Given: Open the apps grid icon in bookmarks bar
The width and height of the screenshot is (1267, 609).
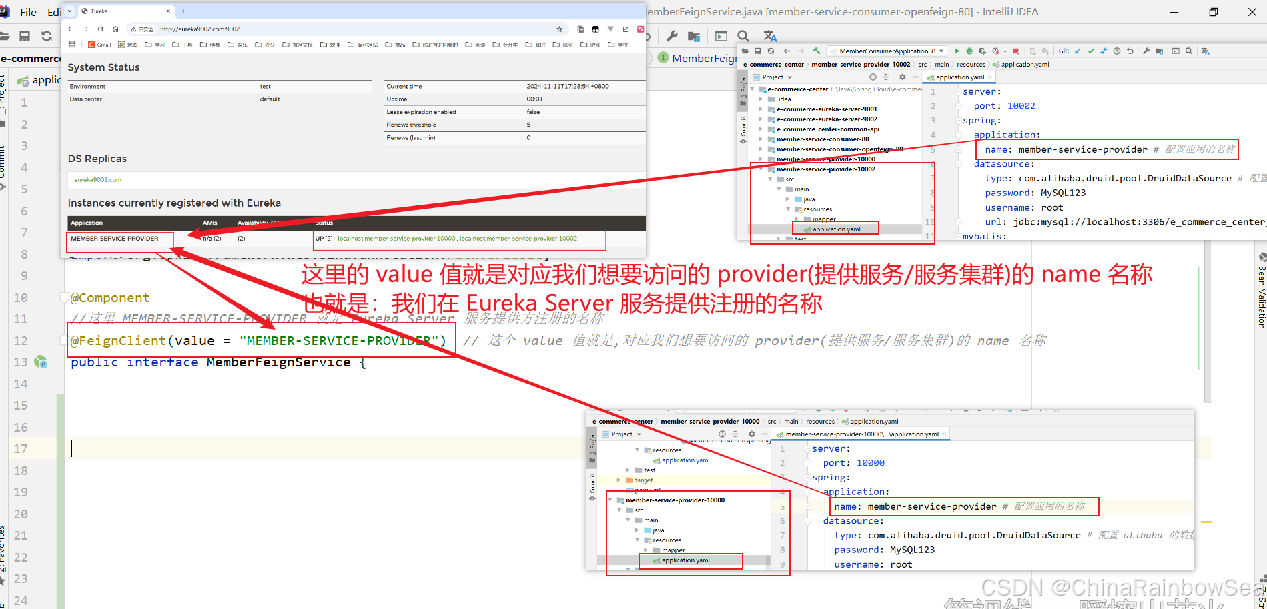Looking at the screenshot, I should [72, 45].
